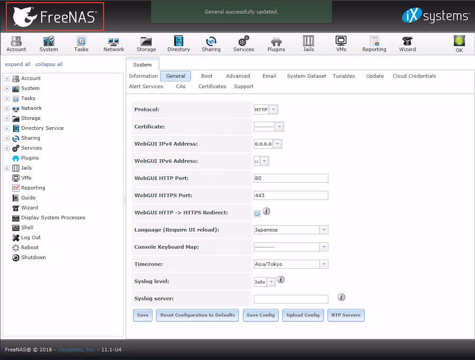The width and height of the screenshot is (475, 360).
Task: Click the Plugins toolbar icon
Action: coord(276,43)
